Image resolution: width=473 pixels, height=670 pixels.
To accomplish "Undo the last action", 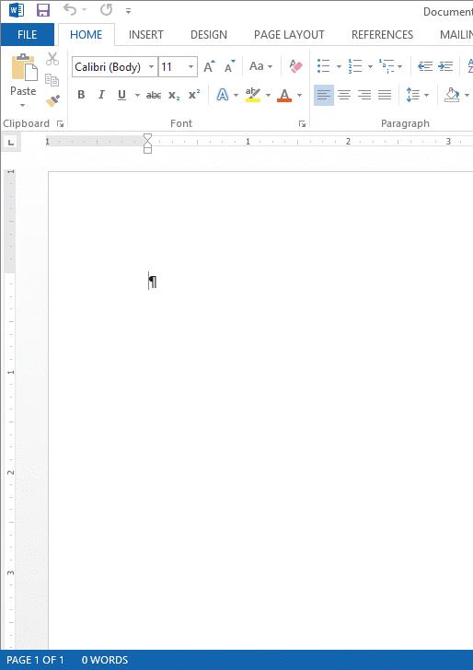I will coord(70,9).
